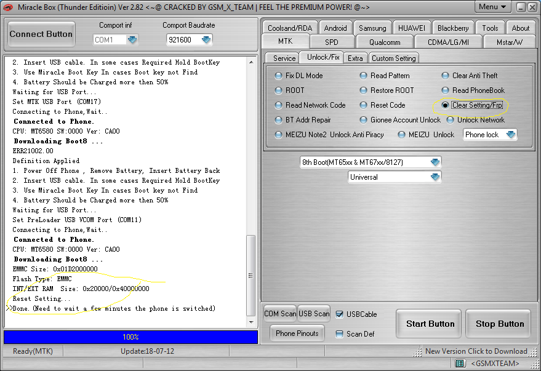Screen dimensions: 541x371
Task: Click the COM Scan button
Action: (280, 313)
